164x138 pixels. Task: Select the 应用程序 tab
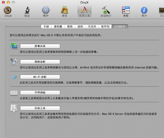120,27
